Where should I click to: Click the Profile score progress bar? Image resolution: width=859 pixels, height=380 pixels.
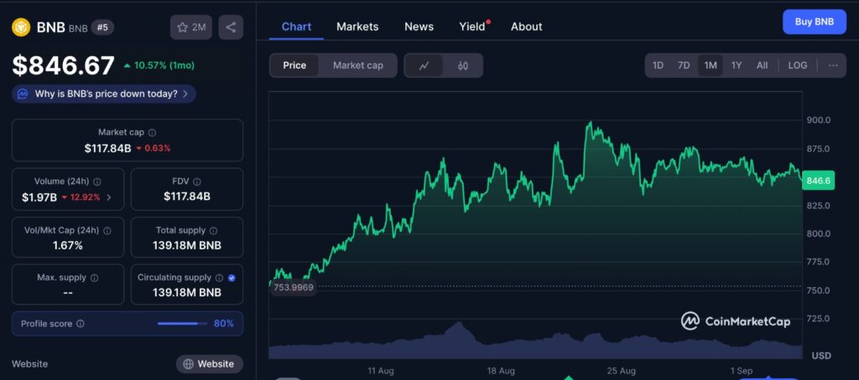coord(181,324)
